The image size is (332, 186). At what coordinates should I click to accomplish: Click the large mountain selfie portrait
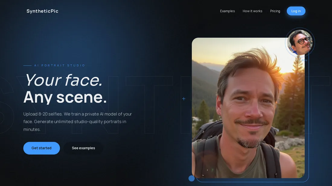click(x=248, y=108)
